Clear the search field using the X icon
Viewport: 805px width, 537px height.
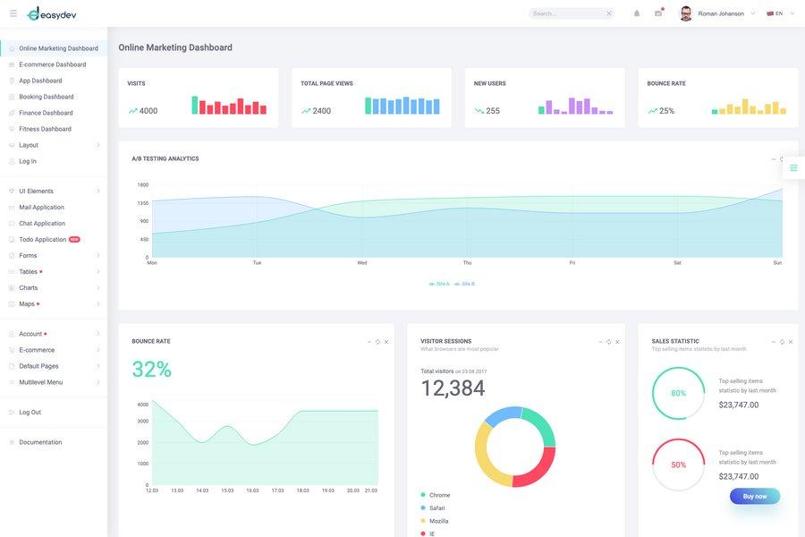pos(606,12)
